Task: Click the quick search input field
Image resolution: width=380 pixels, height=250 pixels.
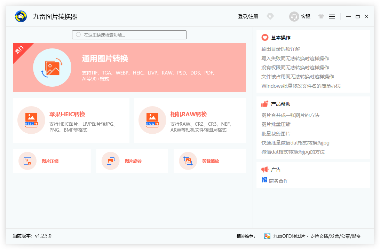Action: click(x=129, y=35)
